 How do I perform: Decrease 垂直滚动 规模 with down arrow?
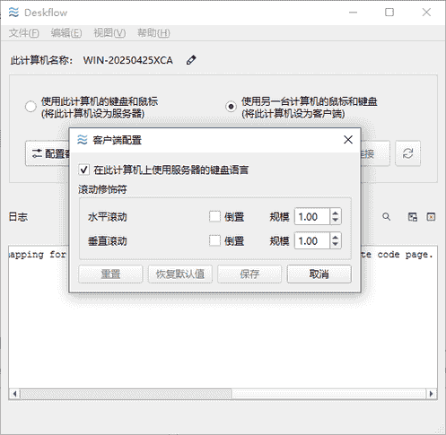(x=336, y=244)
